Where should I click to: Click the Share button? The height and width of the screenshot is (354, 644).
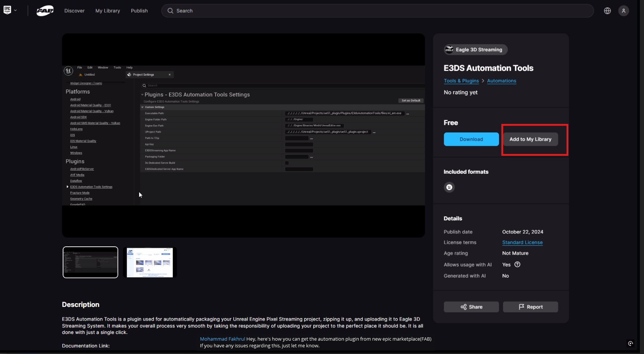coord(471,307)
